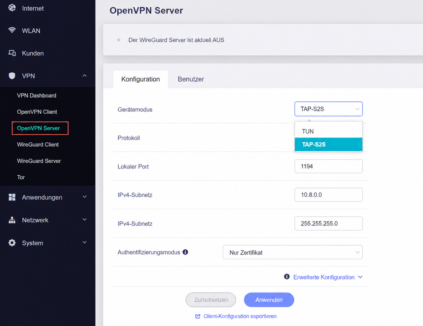Collapse the VPN menu chevron

pos(84,76)
